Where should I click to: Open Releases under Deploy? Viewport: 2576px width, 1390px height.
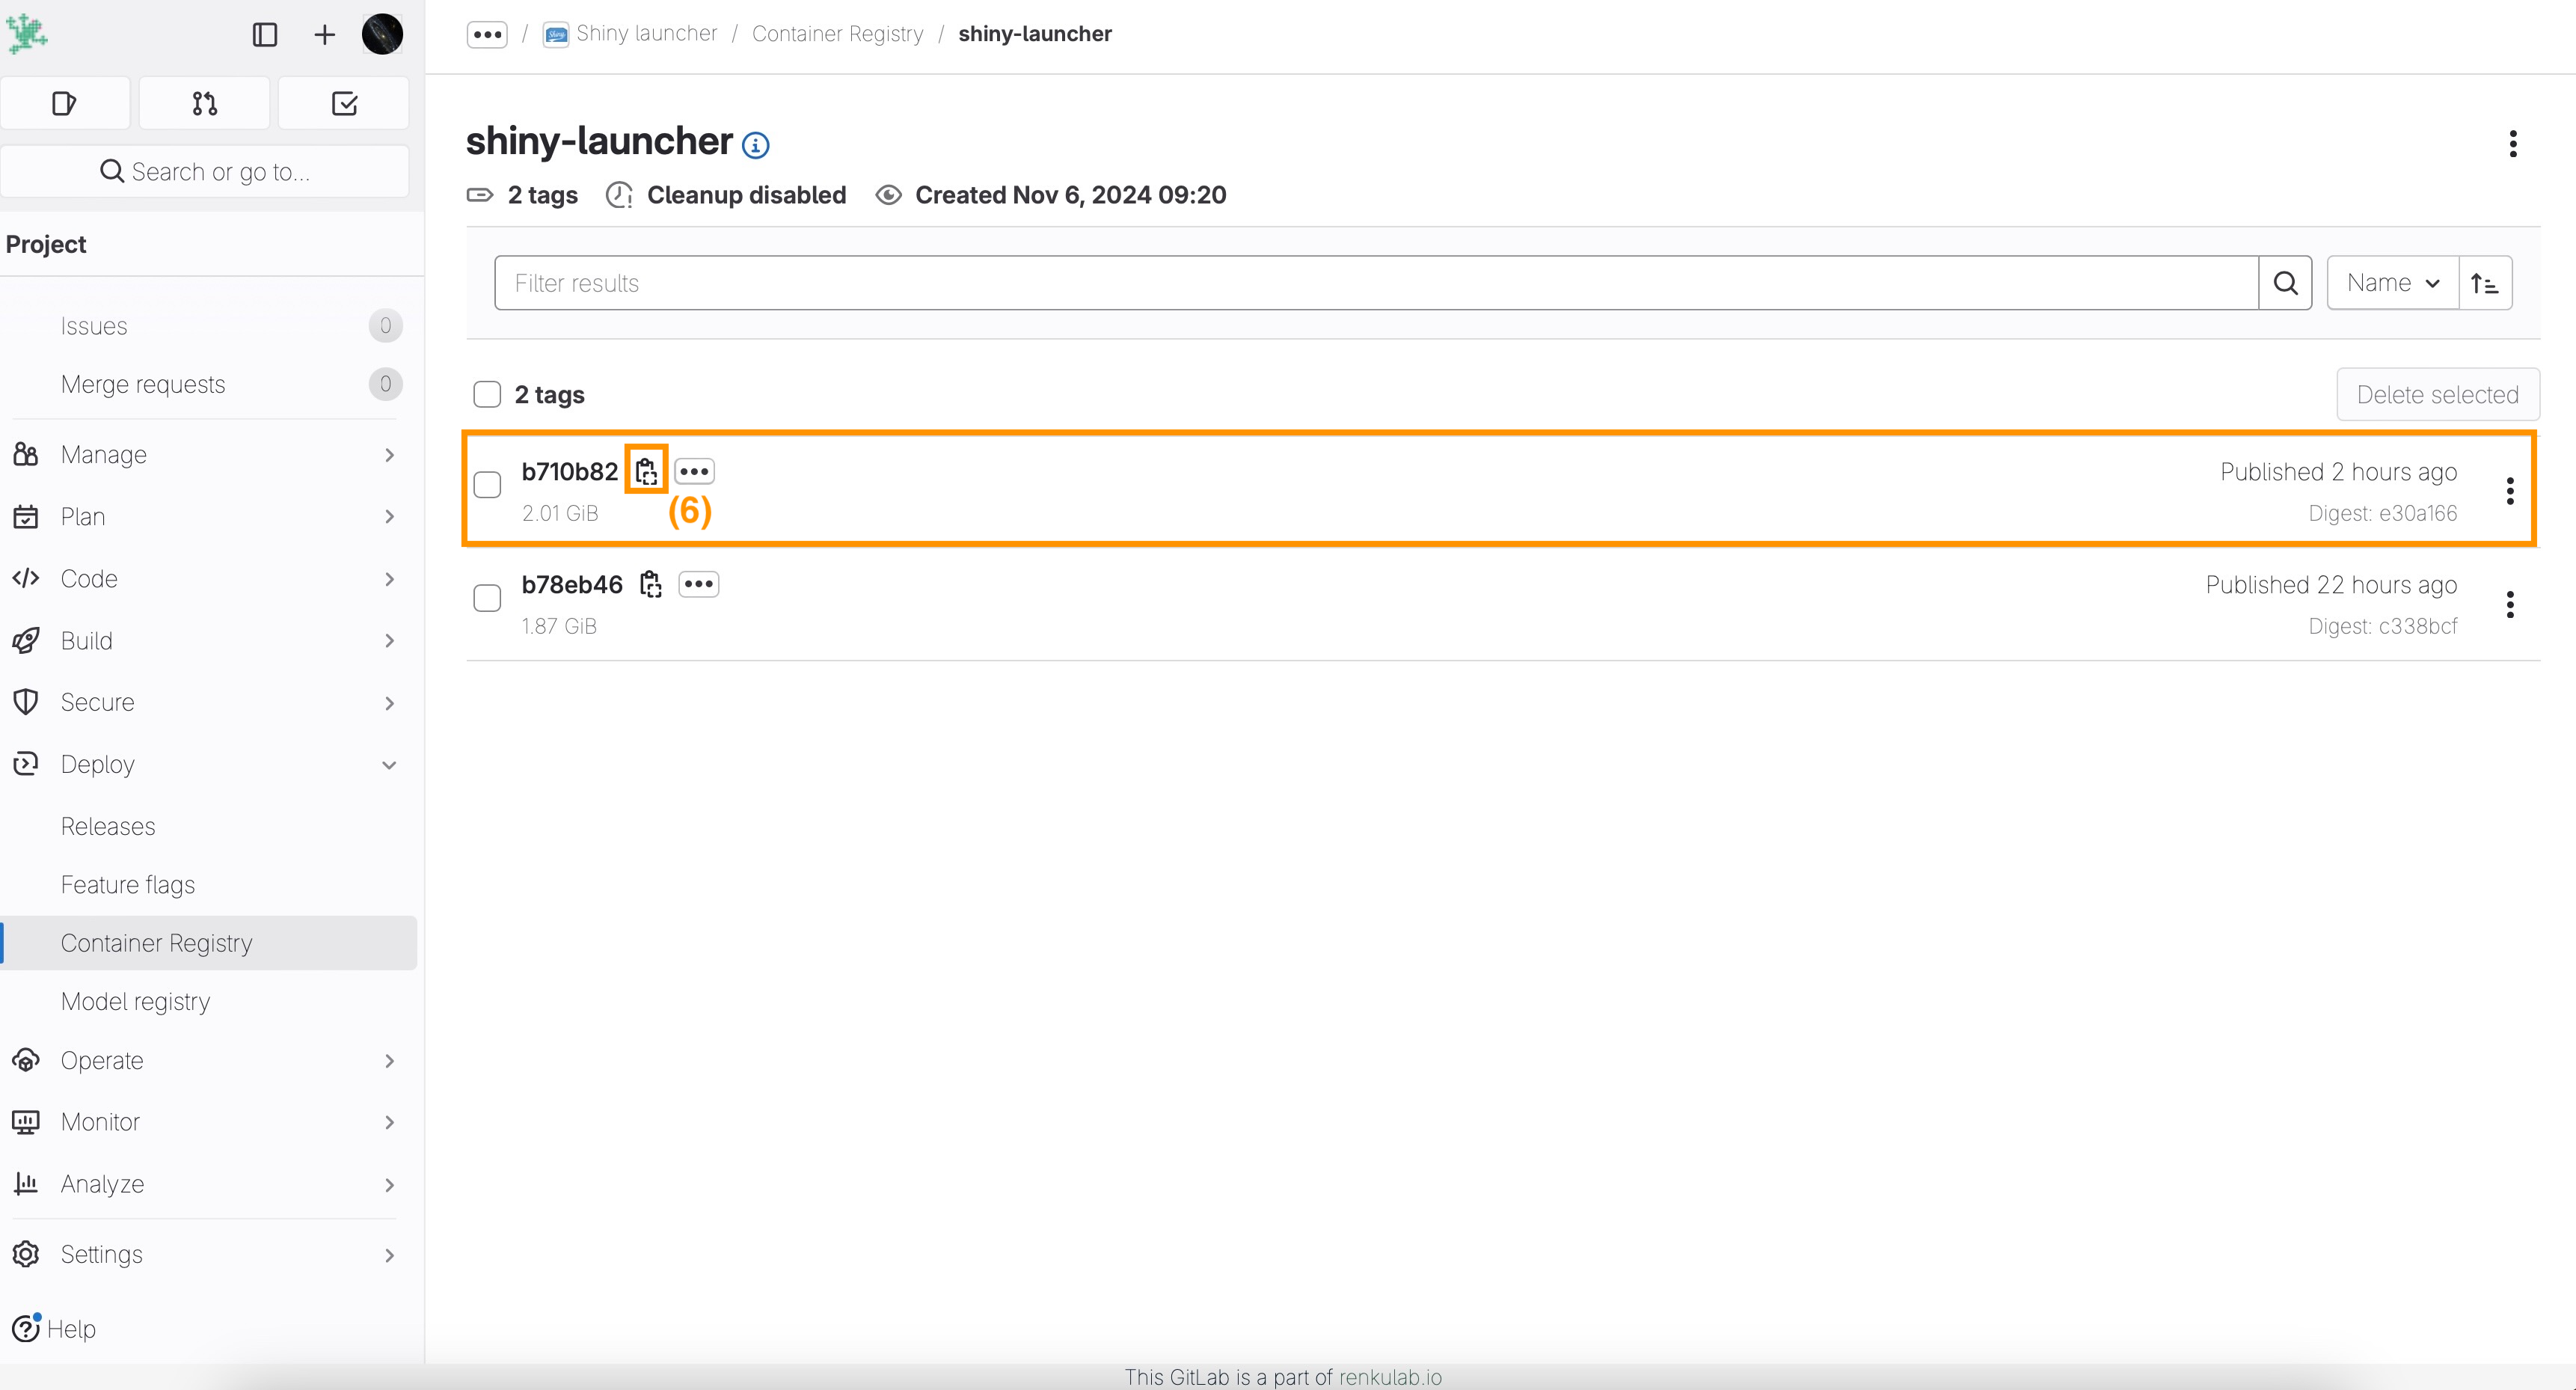[x=209, y=827]
